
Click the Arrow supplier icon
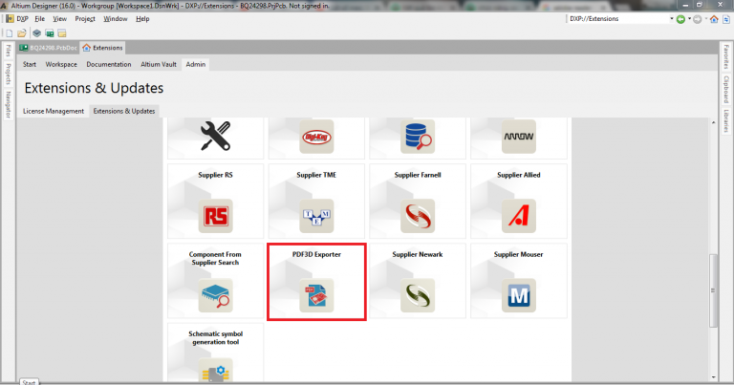pos(519,137)
